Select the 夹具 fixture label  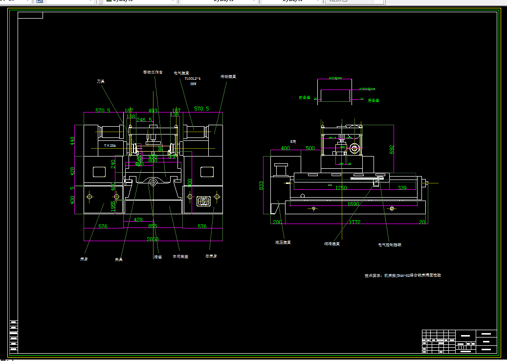[119, 259]
